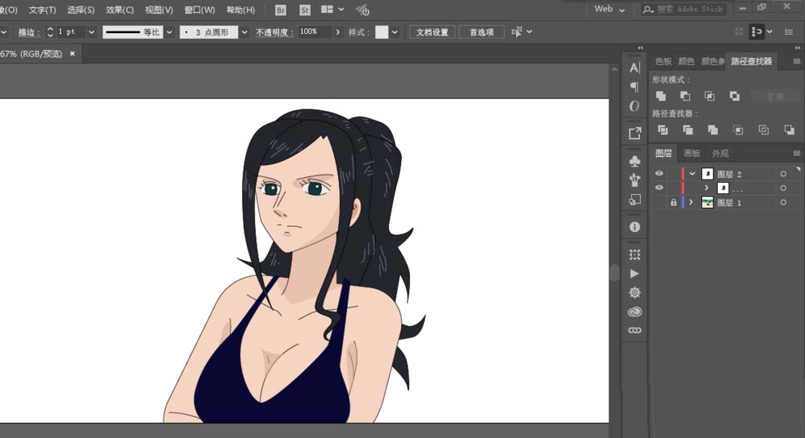Open the 效果(C) menu

click(120, 10)
